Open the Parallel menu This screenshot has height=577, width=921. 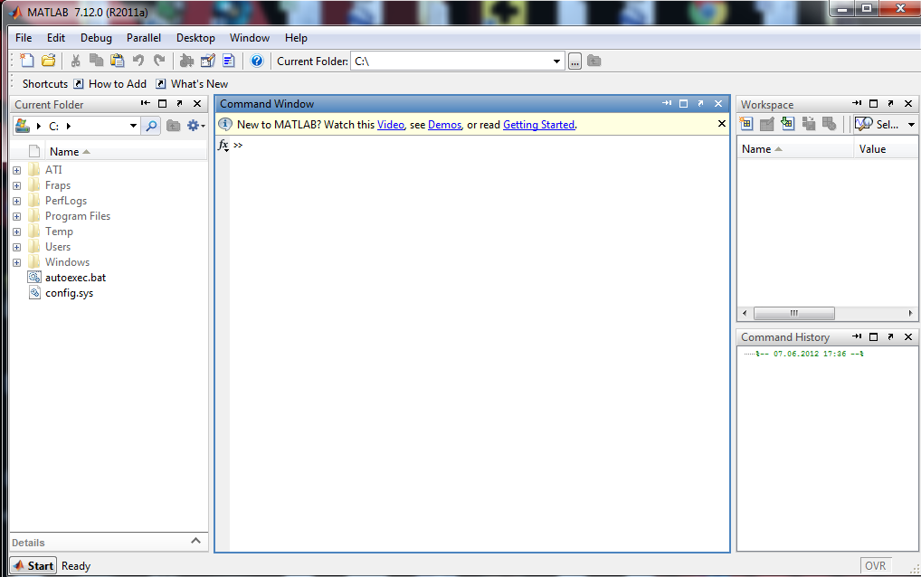143,38
